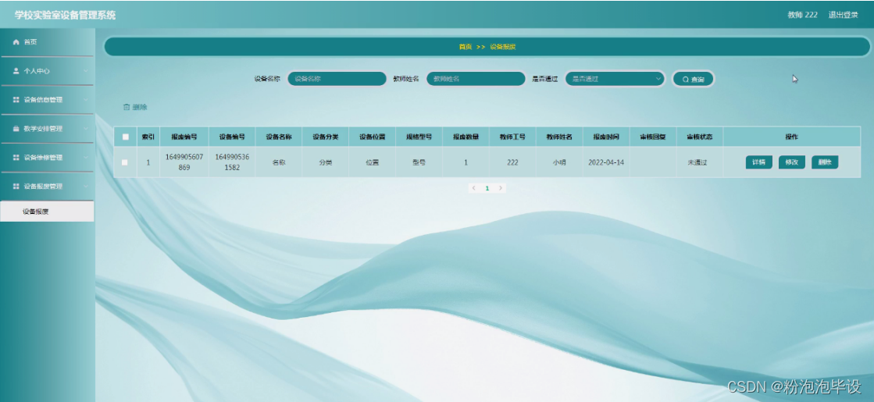Focus the 教师姓名 search field
This screenshot has width=874, height=402.
point(476,79)
